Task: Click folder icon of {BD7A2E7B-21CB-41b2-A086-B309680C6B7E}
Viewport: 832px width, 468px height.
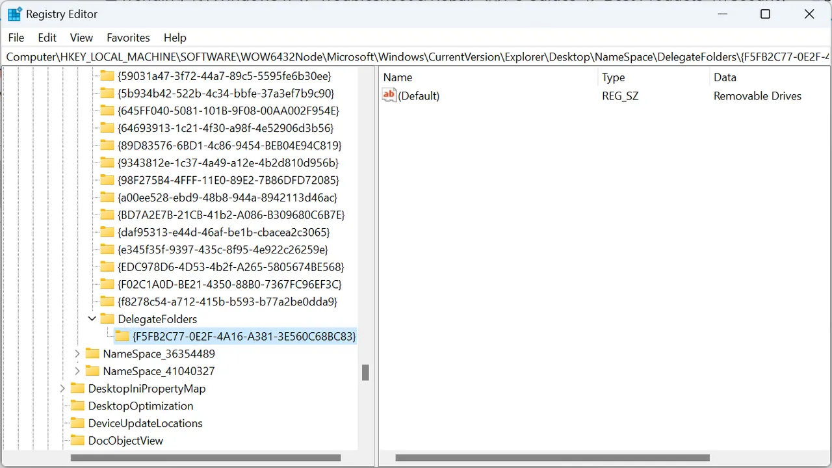Action: tap(107, 214)
